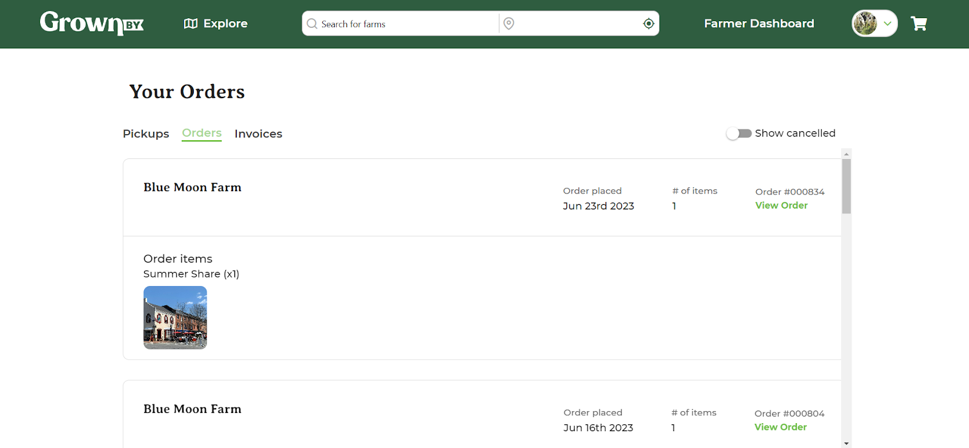Image resolution: width=969 pixels, height=448 pixels.
Task: Switch to the Pickups tab
Action: point(146,134)
